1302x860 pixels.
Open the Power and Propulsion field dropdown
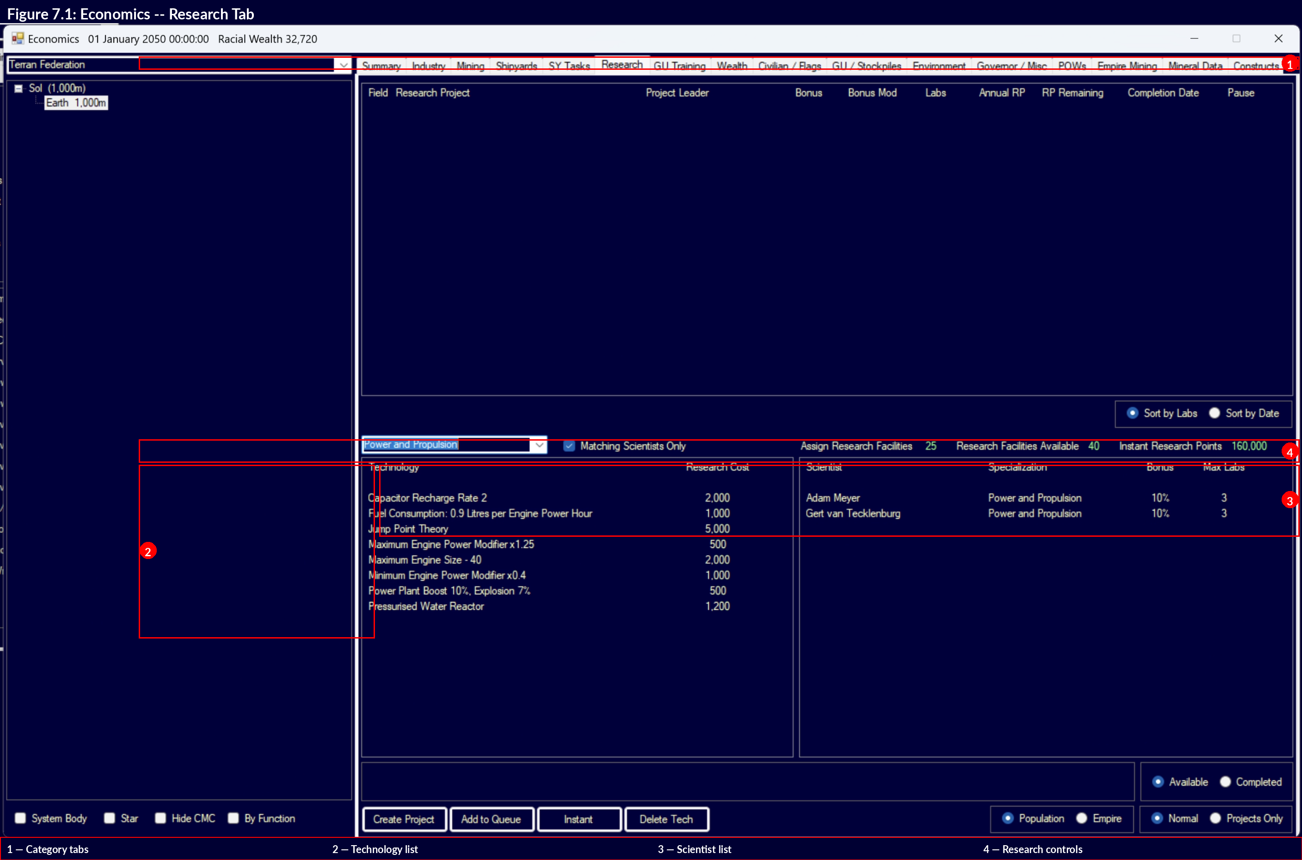click(x=539, y=445)
